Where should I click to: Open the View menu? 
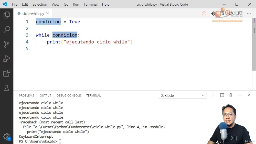coord(55,4)
